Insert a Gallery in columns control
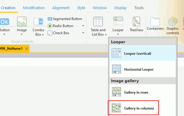This screenshot has height=116, width=184. (133, 108)
